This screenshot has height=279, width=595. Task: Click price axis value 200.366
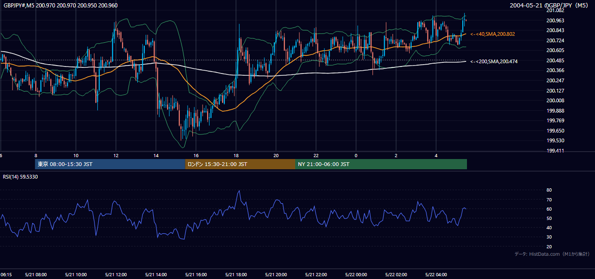coord(555,70)
